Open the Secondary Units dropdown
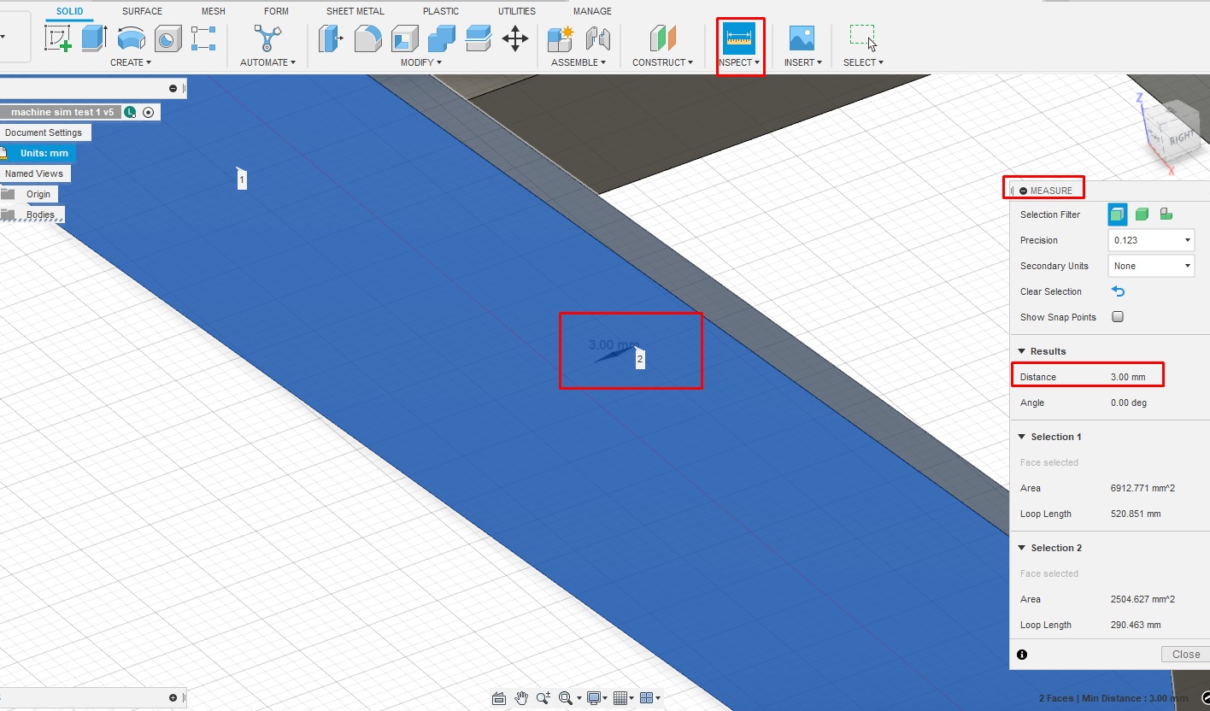1210x711 pixels. tap(1150, 266)
